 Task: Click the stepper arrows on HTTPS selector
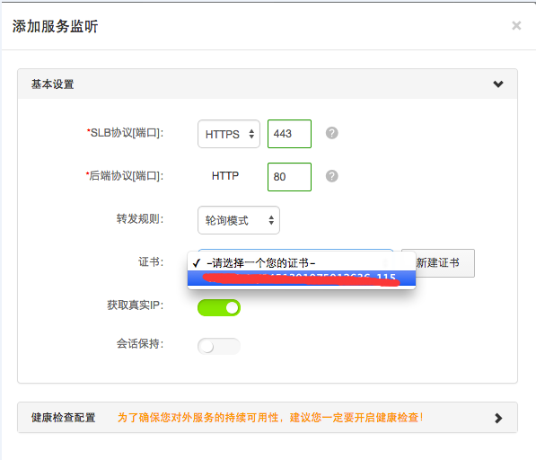pyautogui.click(x=251, y=134)
